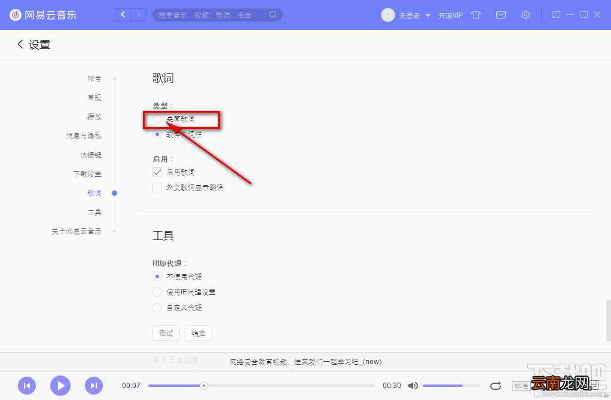Screen dimensions: 611x400
Task: Click the playback progress bar
Action: point(261,386)
